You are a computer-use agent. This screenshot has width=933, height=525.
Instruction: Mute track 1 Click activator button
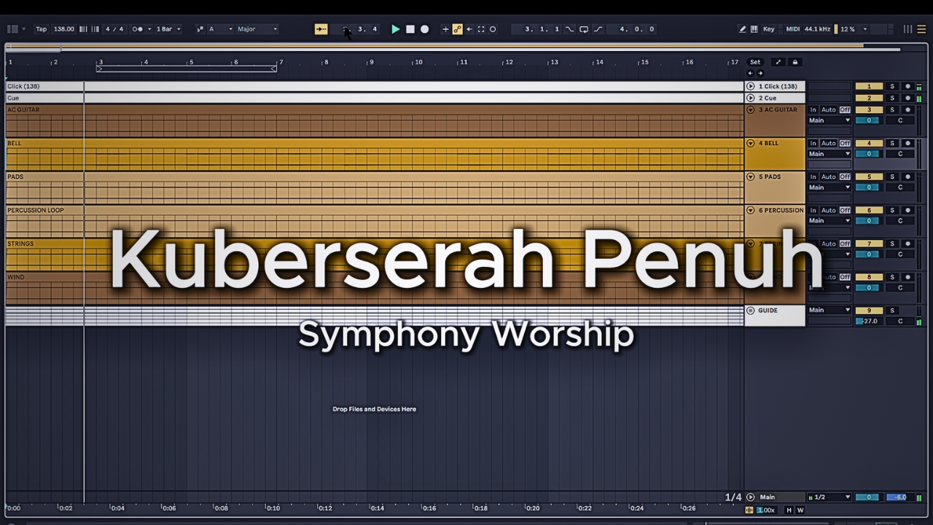[869, 86]
